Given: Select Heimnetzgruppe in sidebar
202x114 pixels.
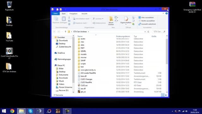Looking at the screenshot, I should [x=64, y=59].
